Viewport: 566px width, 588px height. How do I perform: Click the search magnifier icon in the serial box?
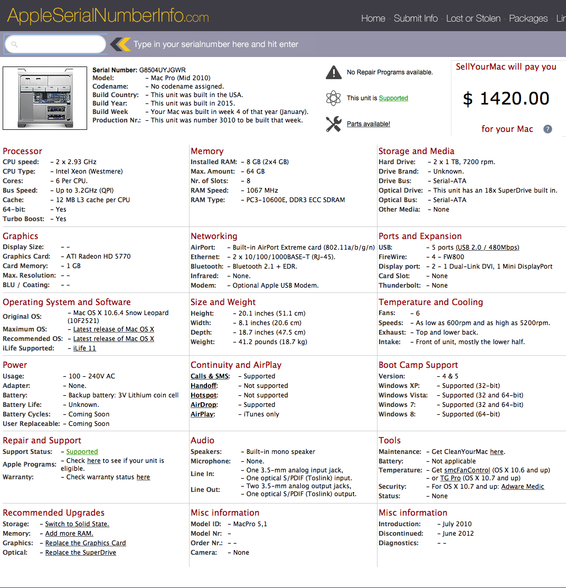14,44
